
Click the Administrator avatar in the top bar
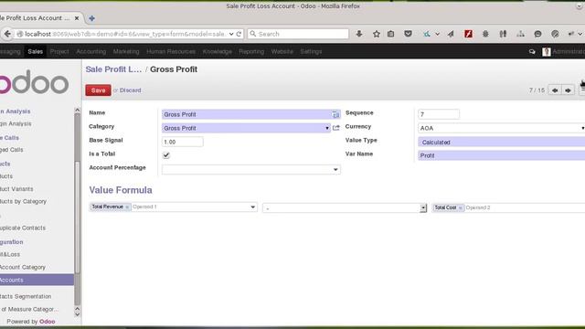(x=547, y=52)
